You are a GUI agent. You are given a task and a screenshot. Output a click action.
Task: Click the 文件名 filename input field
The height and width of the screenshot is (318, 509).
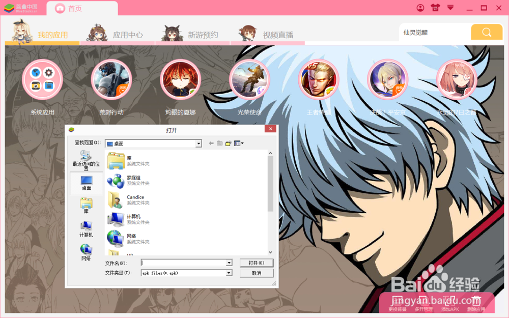[x=183, y=263]
